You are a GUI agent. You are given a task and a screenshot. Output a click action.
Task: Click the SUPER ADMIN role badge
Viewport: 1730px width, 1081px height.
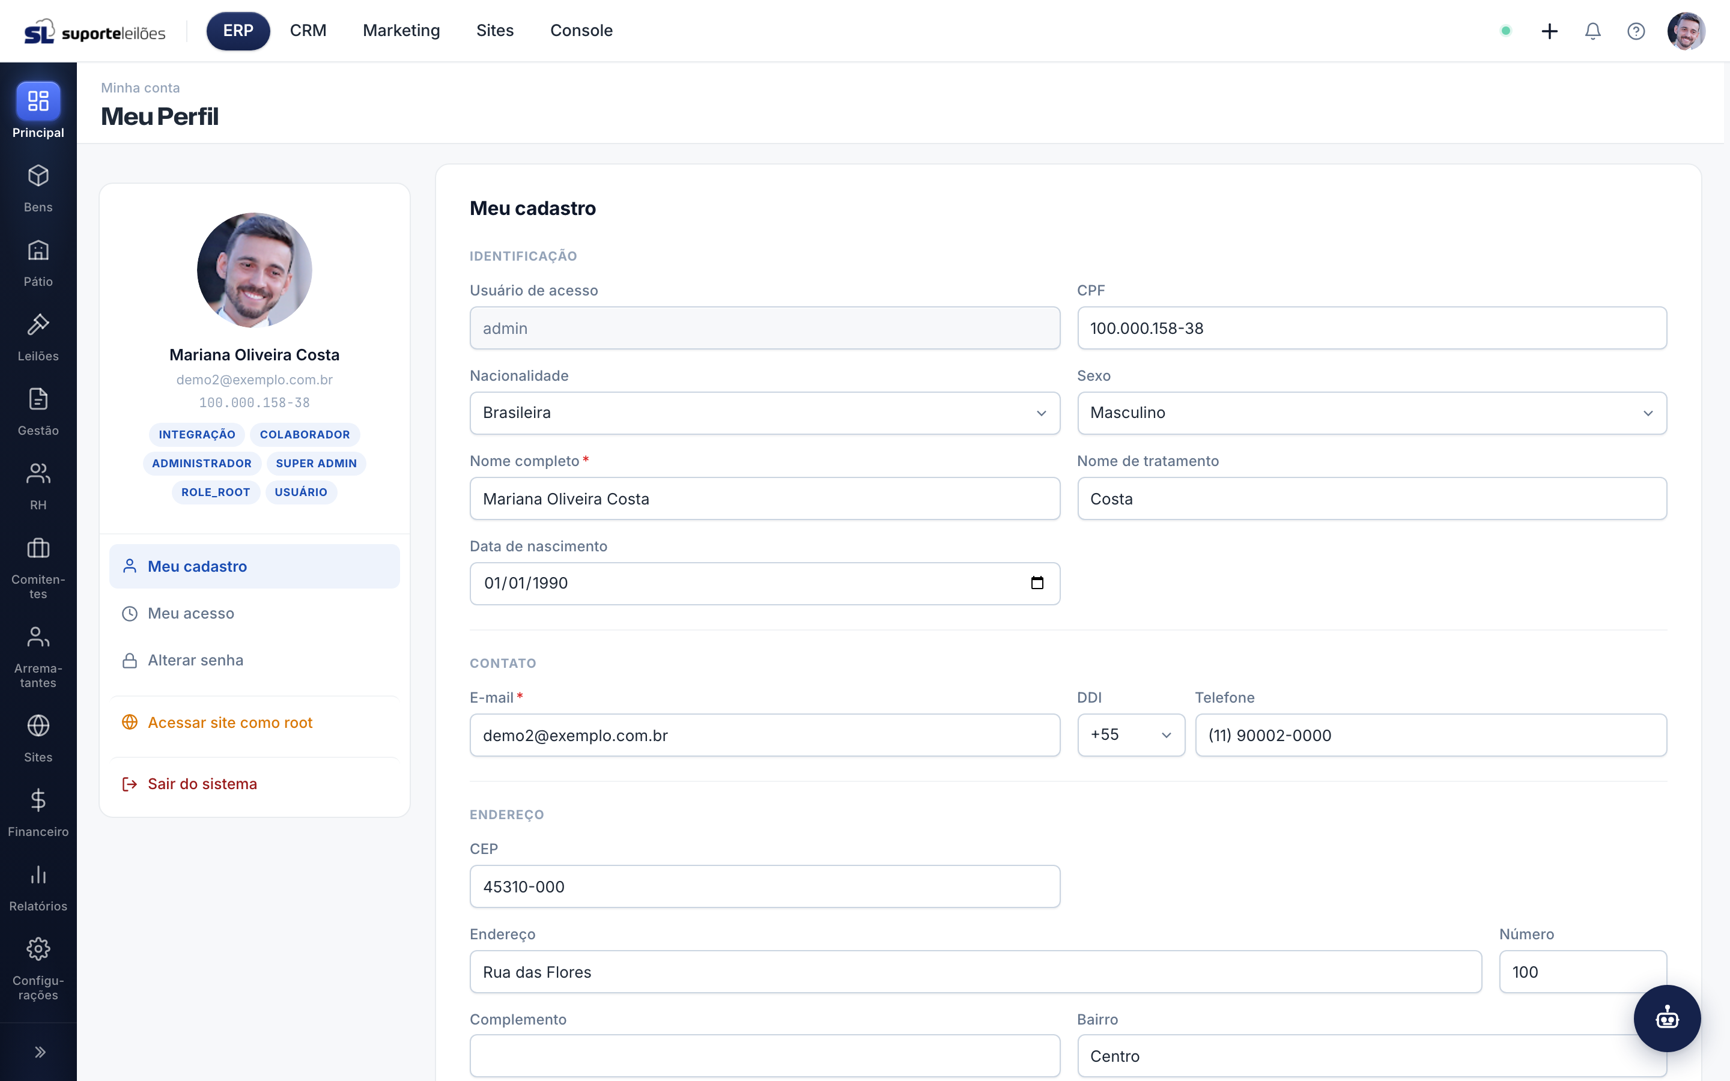coord(316,463)
